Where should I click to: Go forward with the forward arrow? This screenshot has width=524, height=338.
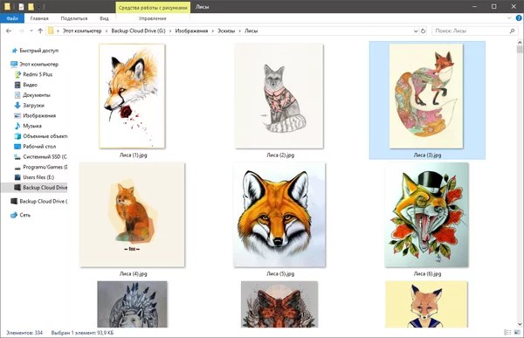(21, 31)
